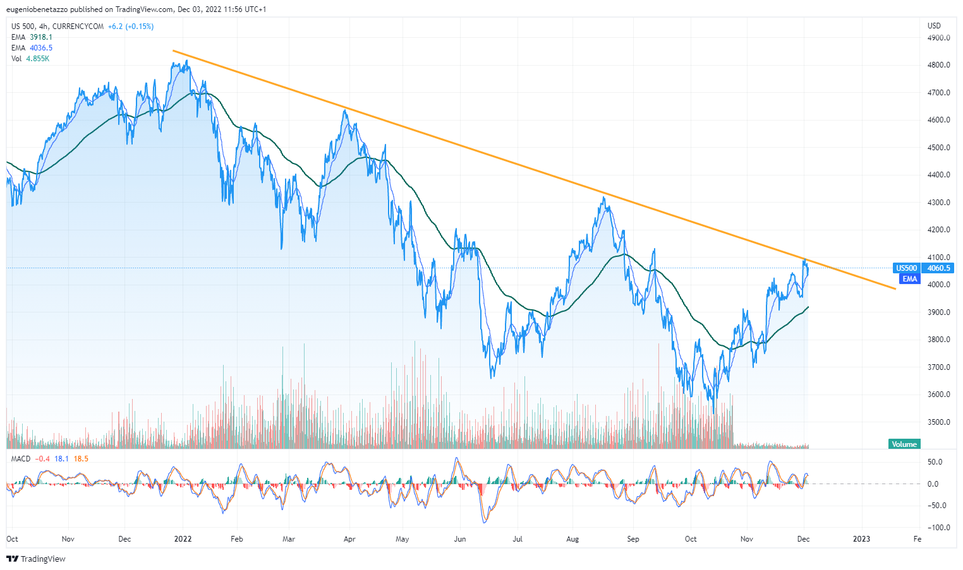963x570 pixels.
Task: Select the Sep label on time axis
Action: pos(633,539)
